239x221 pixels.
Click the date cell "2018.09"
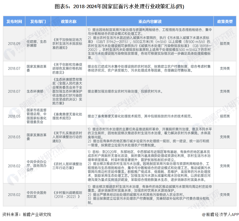coord(14,44)
